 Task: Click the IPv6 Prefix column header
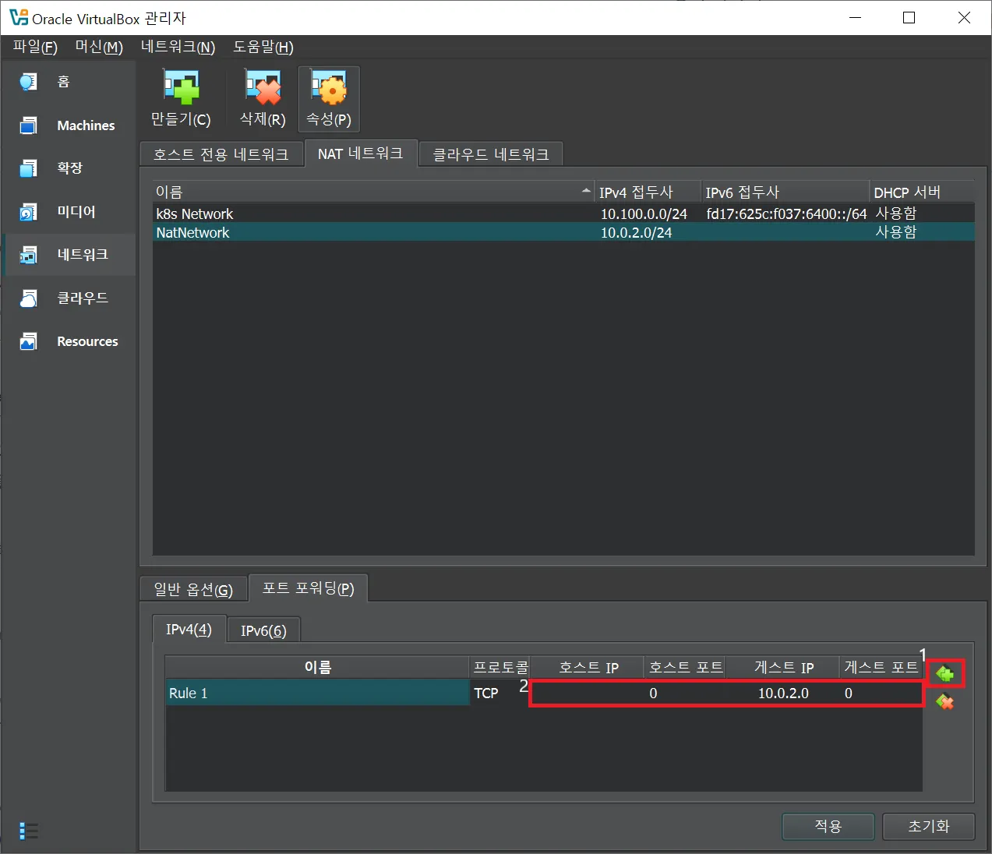tap(785, 192)
